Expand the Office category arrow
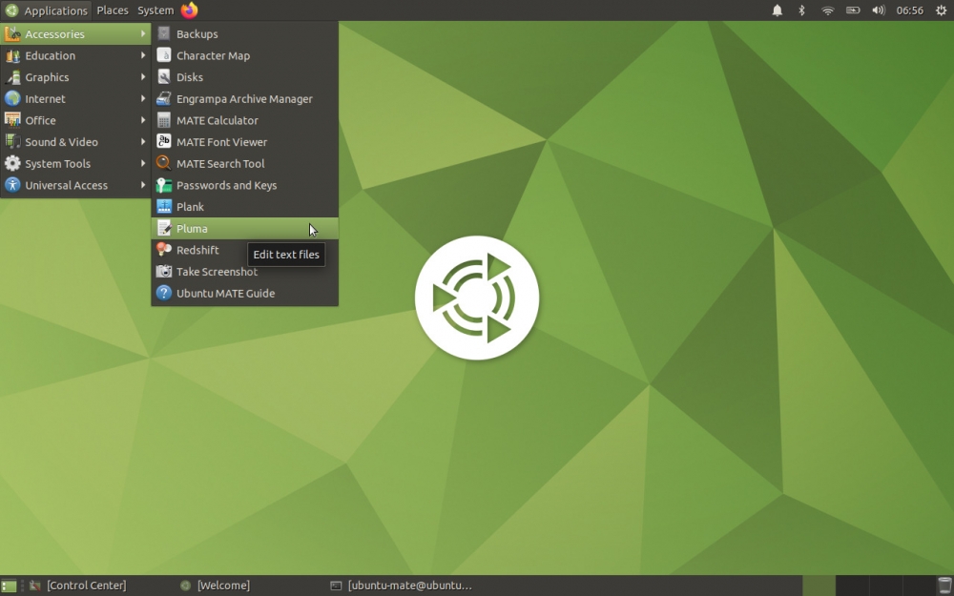 pos(143,120)
